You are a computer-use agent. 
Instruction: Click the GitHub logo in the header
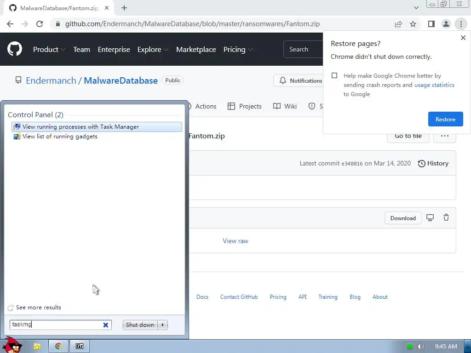point(14,49)
